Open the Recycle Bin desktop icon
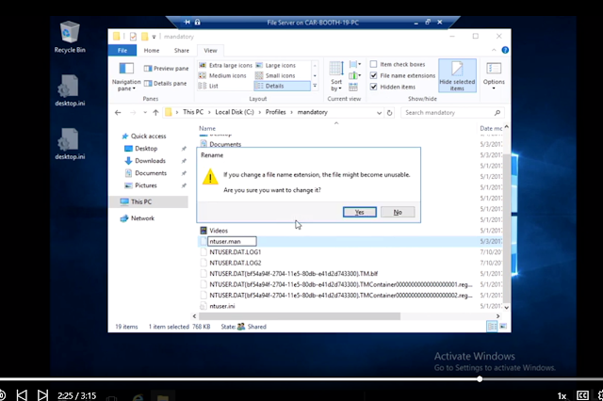This screenshot has width=603, height=401. pos(70,38)
